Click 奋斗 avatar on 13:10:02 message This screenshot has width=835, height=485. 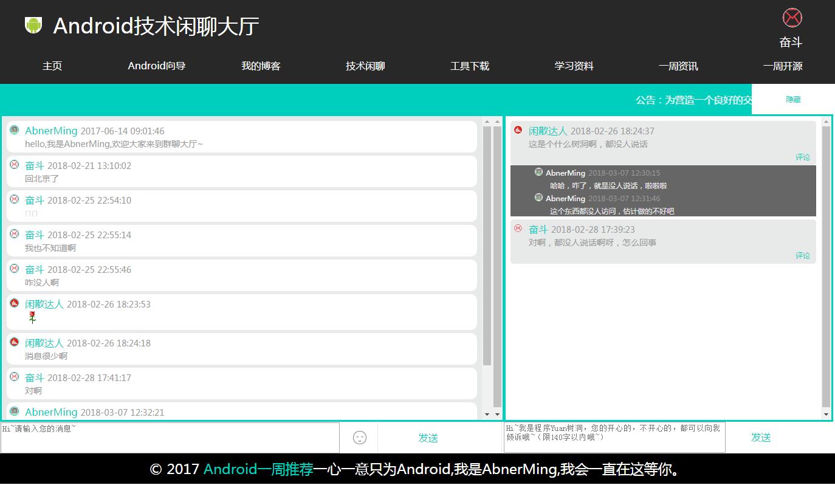pyautogui.click(x=15, y=165)
